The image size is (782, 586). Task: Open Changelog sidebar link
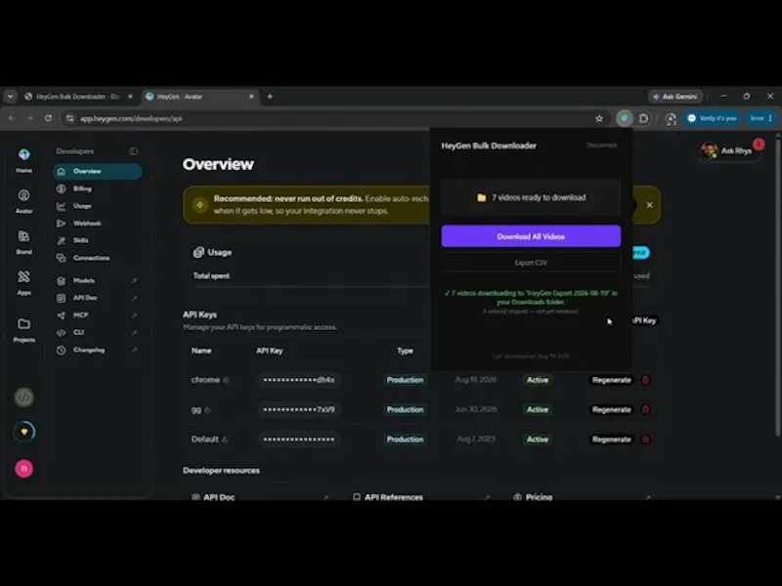click(97, 350)
